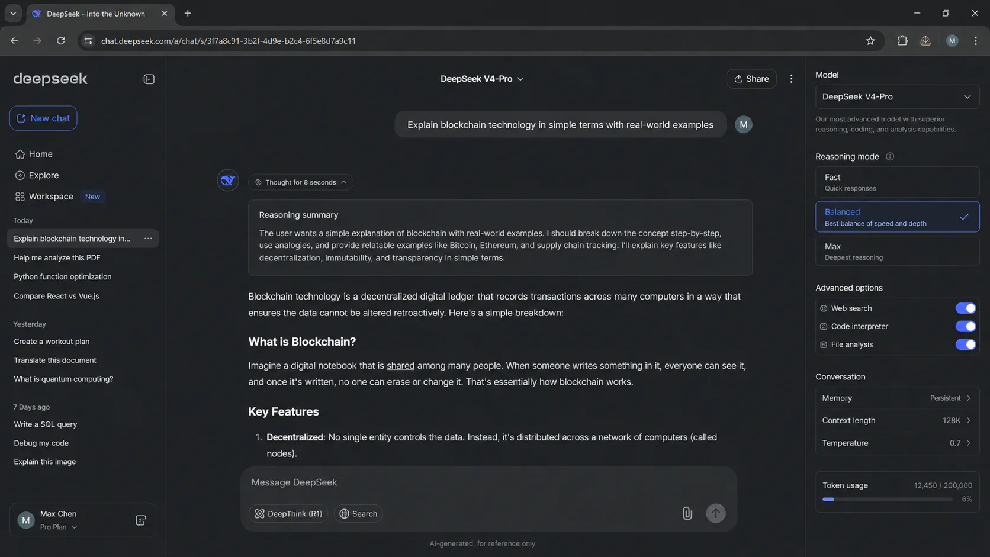Bookmark this page with the star icon
The image size is (990, 557).
870,41
